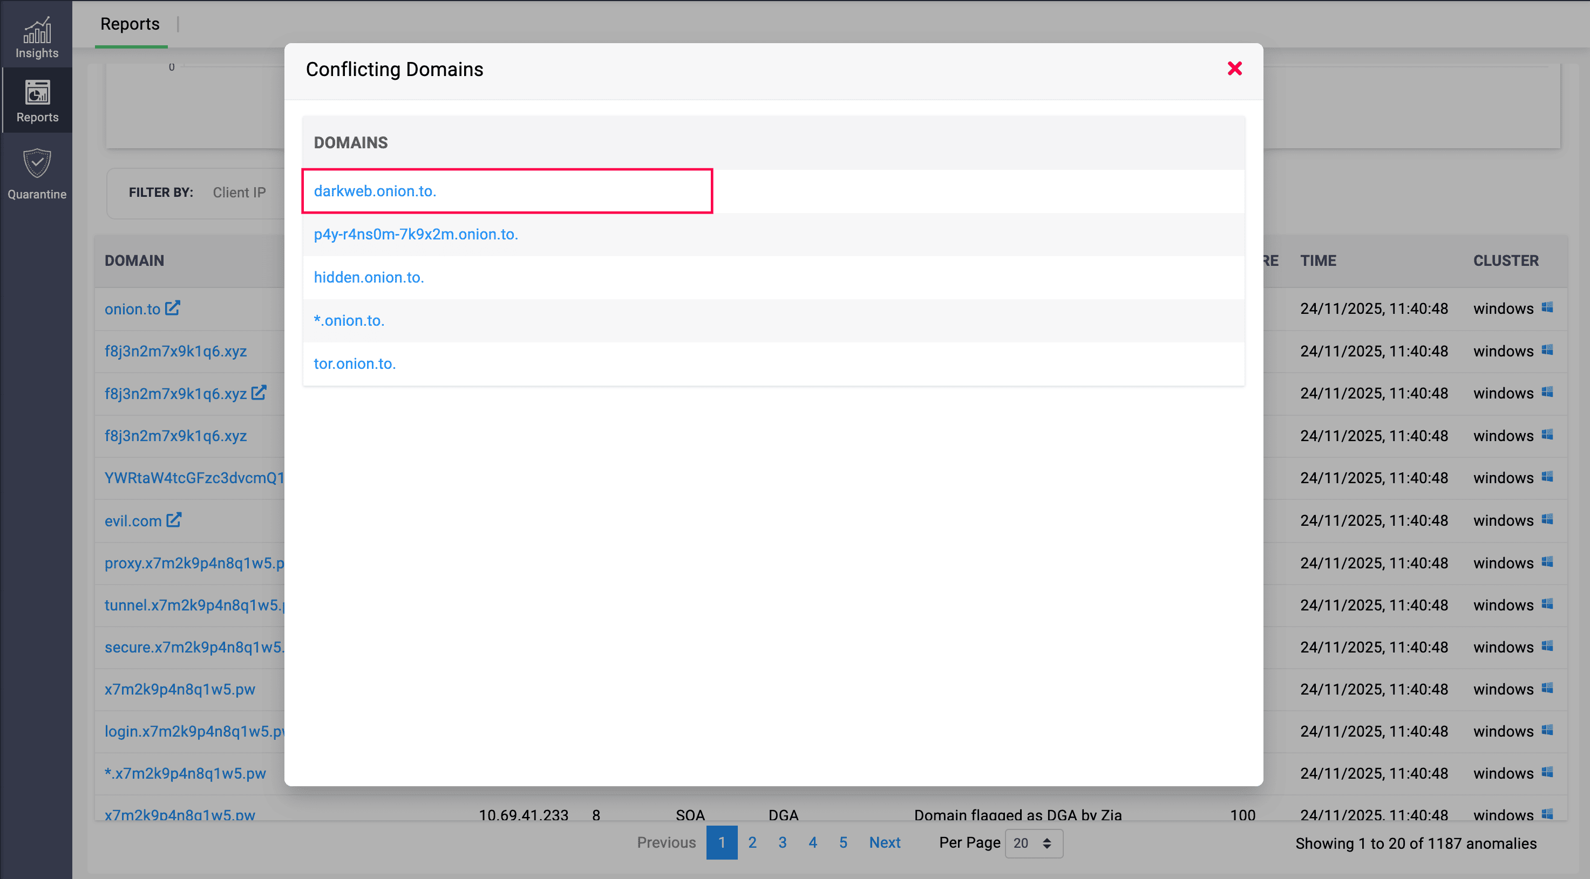1590x879 pixels.
Task: Select hidden.onion.to. domain
Action: tap(369, 278)
